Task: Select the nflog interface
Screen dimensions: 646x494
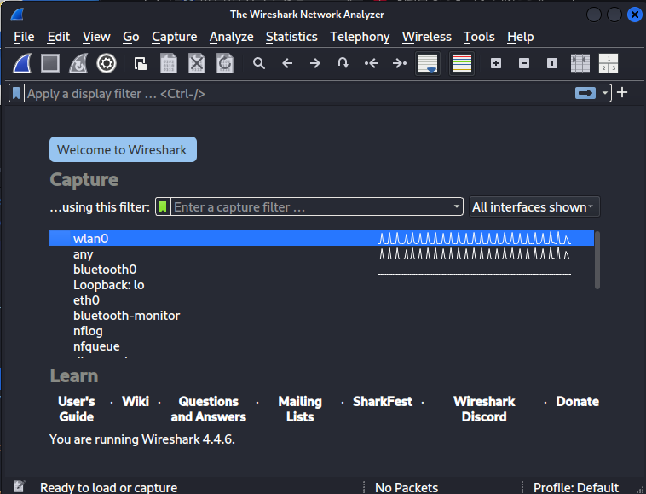Action: click(x=321, y=331)
